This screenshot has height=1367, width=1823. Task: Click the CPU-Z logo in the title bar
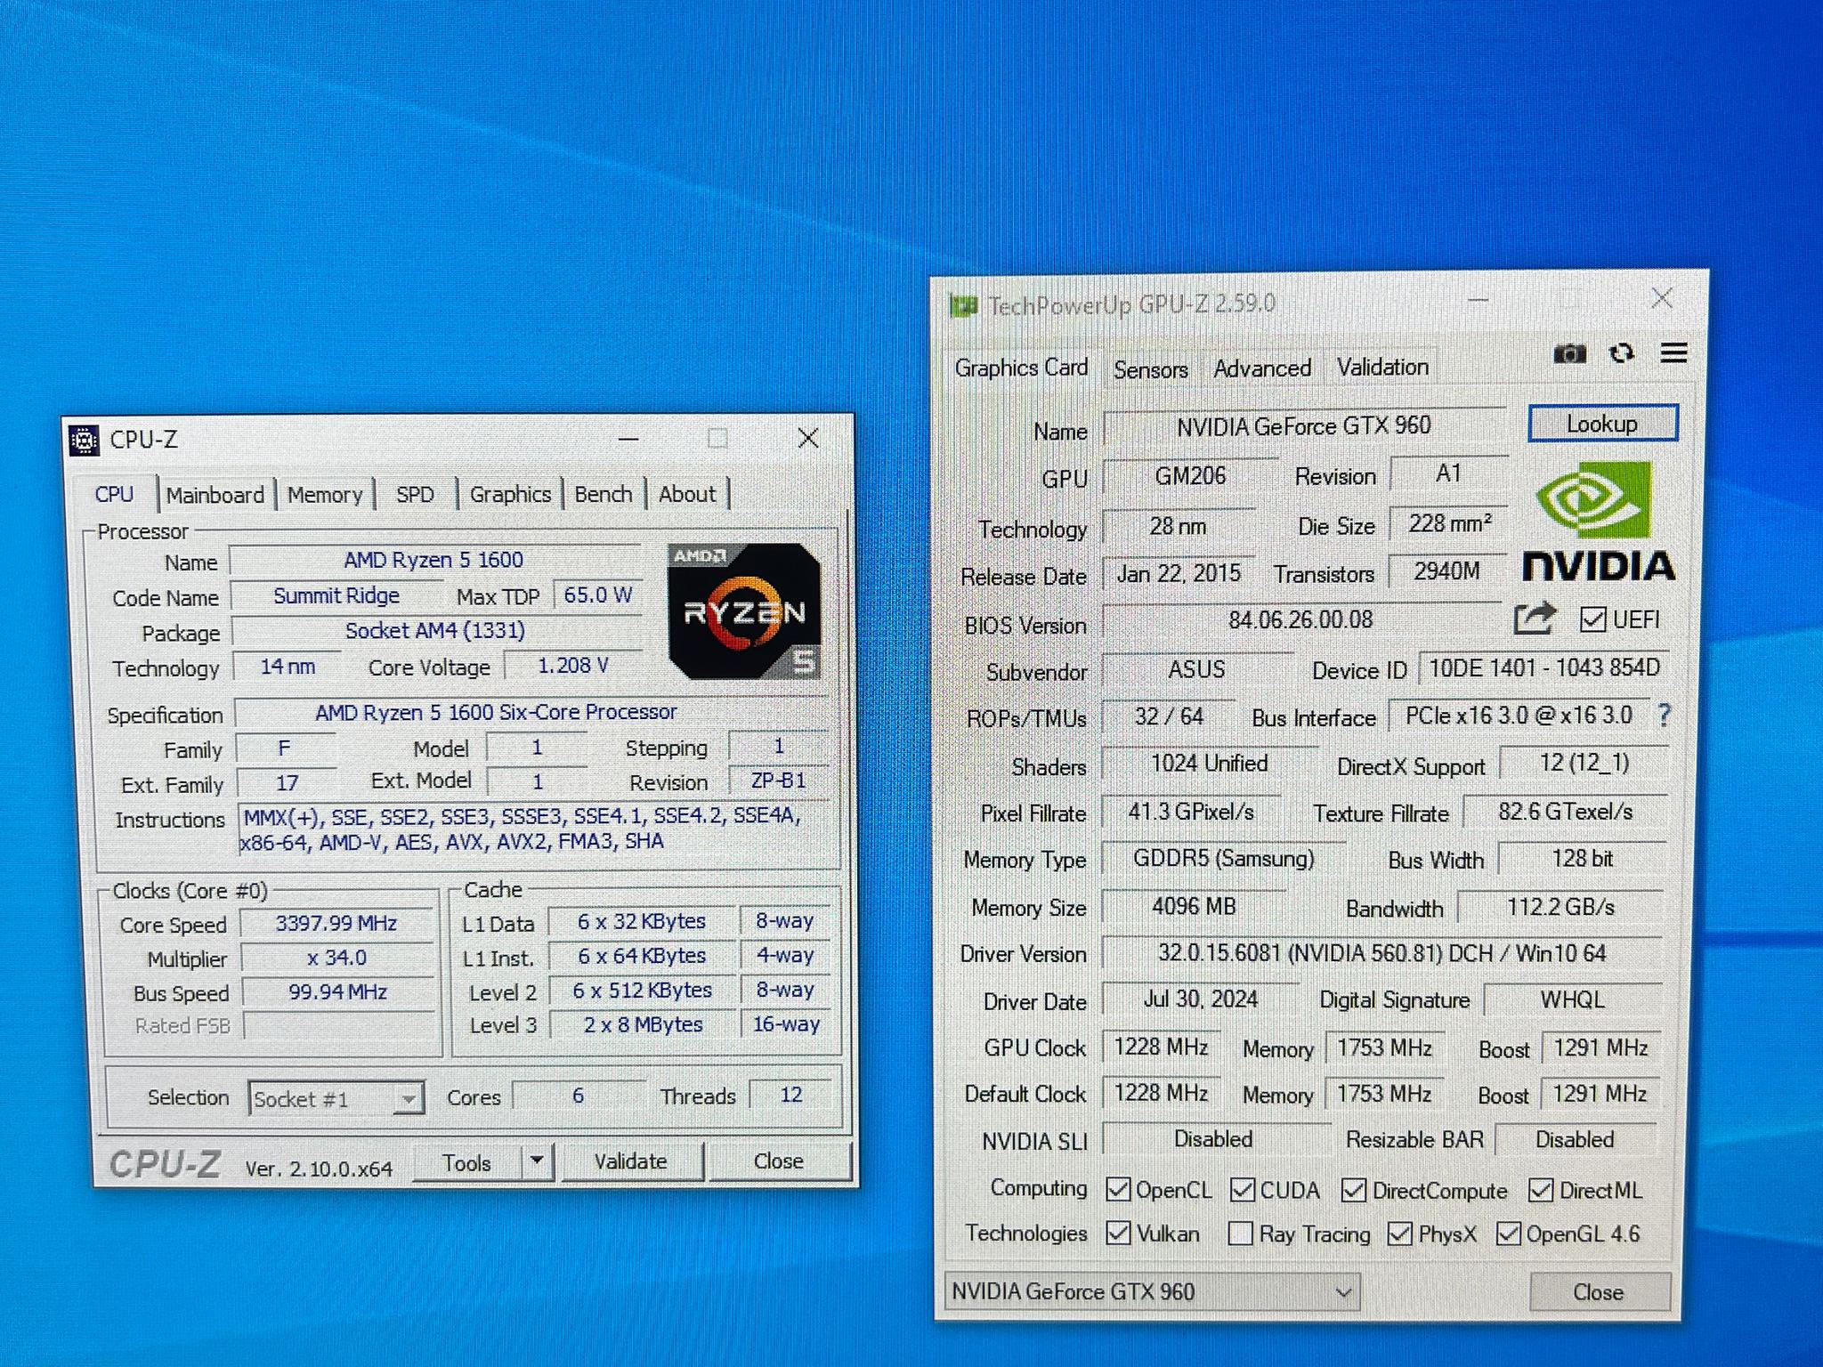tap(83, 438)
